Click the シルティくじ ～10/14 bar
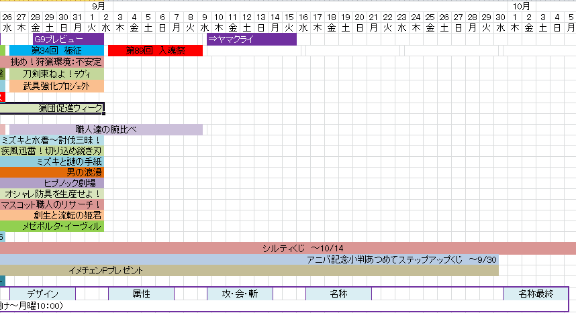 [x=288, y=248]
